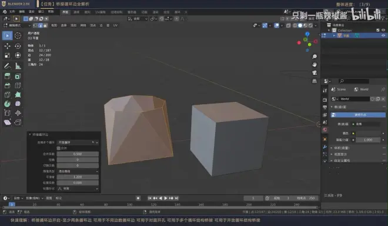Hide Collection with its eye icon
This screenshot has width=388, height=226.
(383, 30)
